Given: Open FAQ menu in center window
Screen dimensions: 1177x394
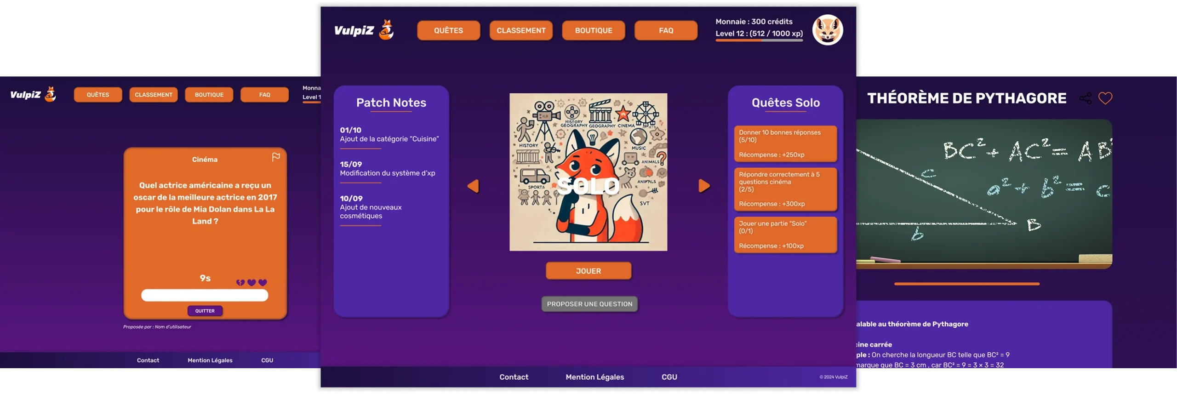Looking at the screenshot, I should (665, 30).
